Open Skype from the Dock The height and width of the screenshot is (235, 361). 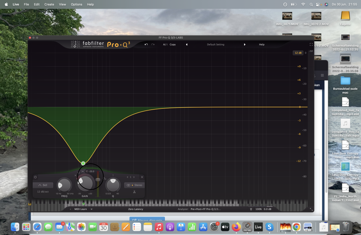coord(269,227)
